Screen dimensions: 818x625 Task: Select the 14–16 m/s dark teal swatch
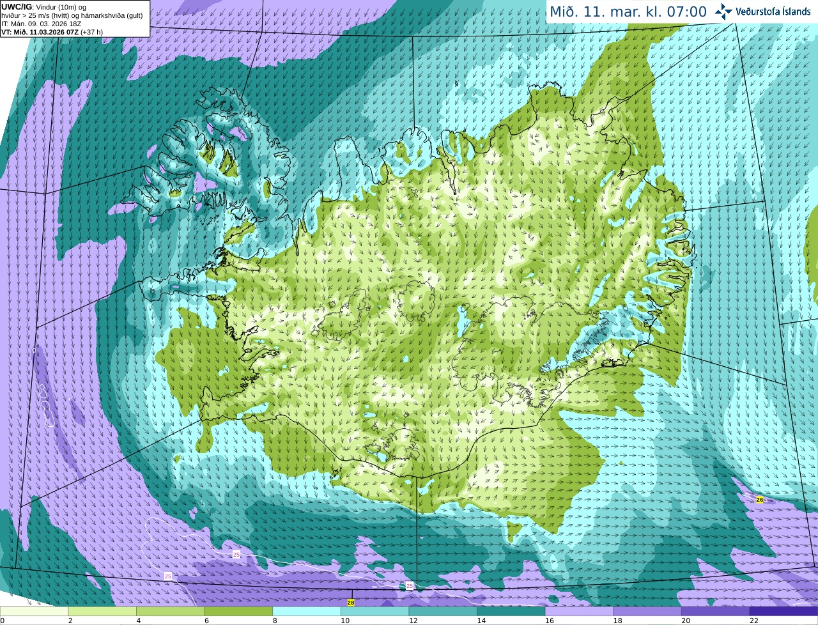click(x=511, y=611)
